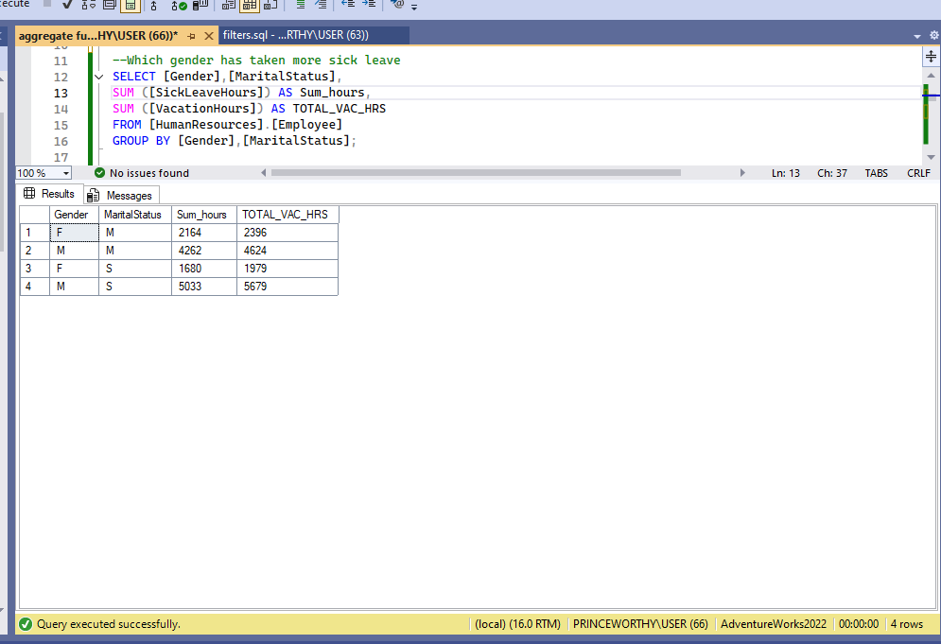Click the gear icon beside the tabs
Screen dimensions: 941x644
point(933,35)
